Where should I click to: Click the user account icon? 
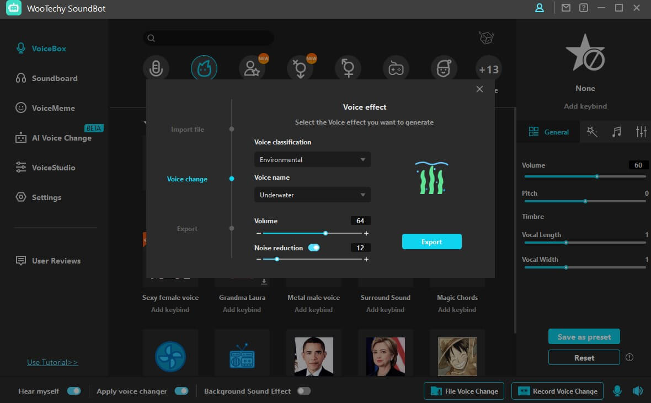click(x=540, y=8)
